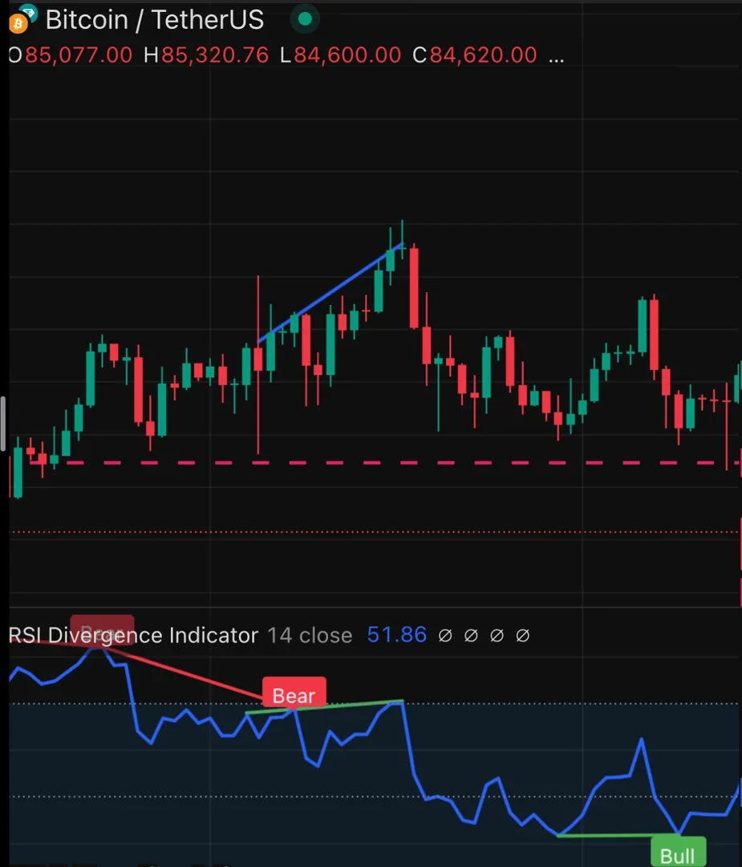Expand the truncated OHLC ellipsis
742x867 pixels.
tap(557, 59)
